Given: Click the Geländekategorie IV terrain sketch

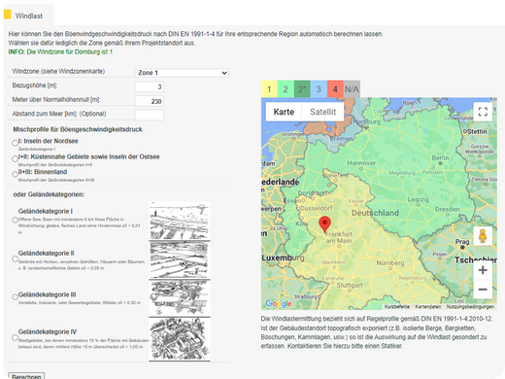Looking at the screenshot, I should click(180, 338).
